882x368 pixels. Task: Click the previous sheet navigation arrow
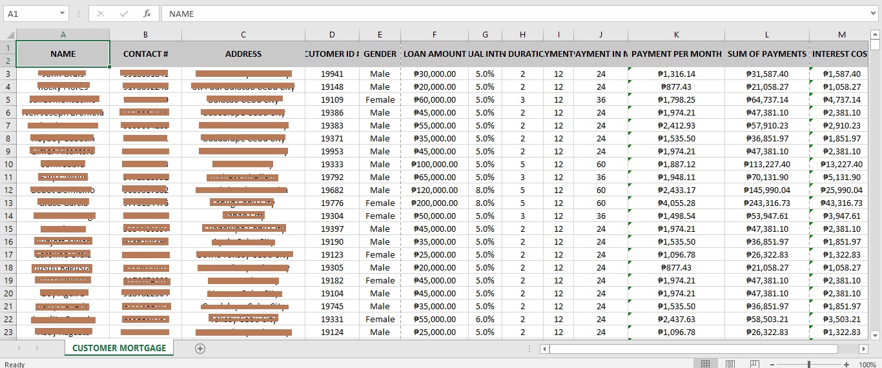click(x=19, y=349)
